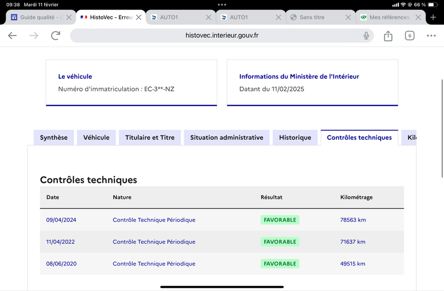Close the first AUTO1 tab
Screen dimensions: 444x291
(x=209, y=17)
